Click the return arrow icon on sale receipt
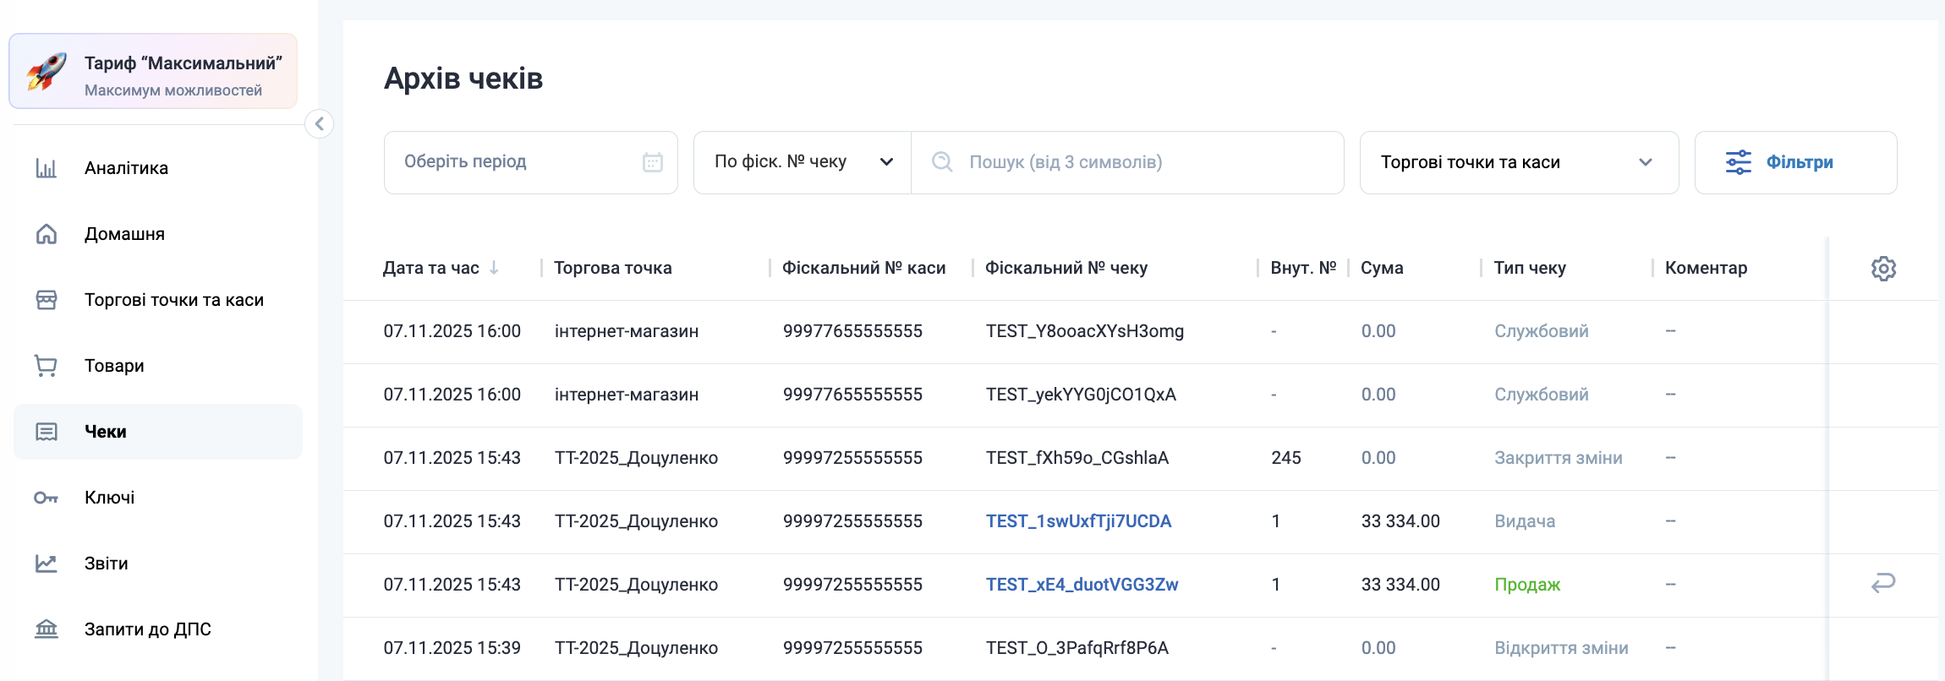 point(1883,583)
